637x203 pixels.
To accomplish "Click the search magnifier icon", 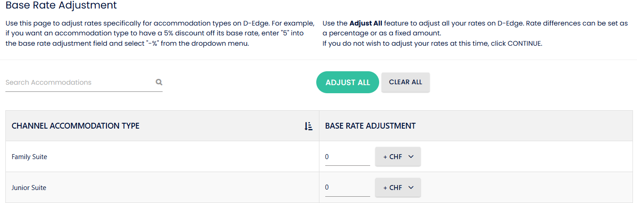I will [159, 82].
